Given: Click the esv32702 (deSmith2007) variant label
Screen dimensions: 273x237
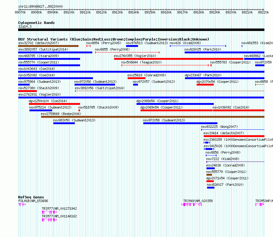Looking at the screenshot, I should [x=39, y=43].
